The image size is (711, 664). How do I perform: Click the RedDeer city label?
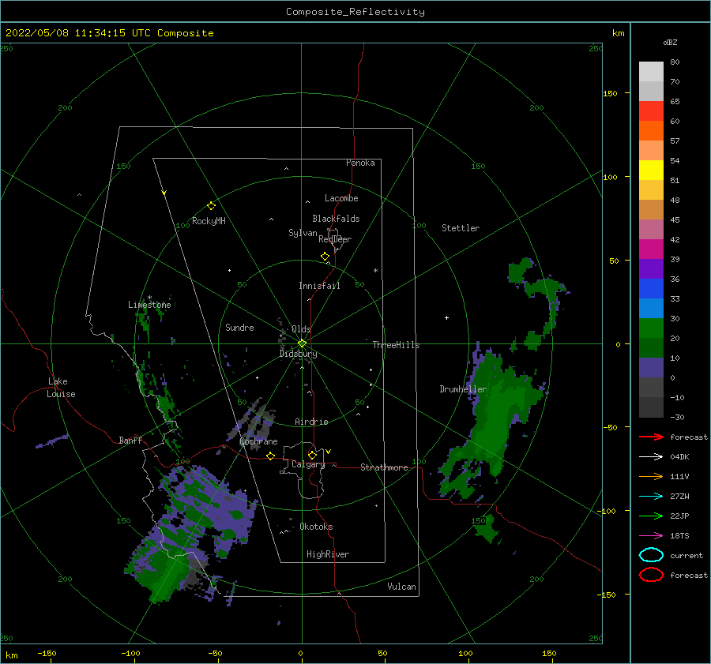tap(335, 239)
